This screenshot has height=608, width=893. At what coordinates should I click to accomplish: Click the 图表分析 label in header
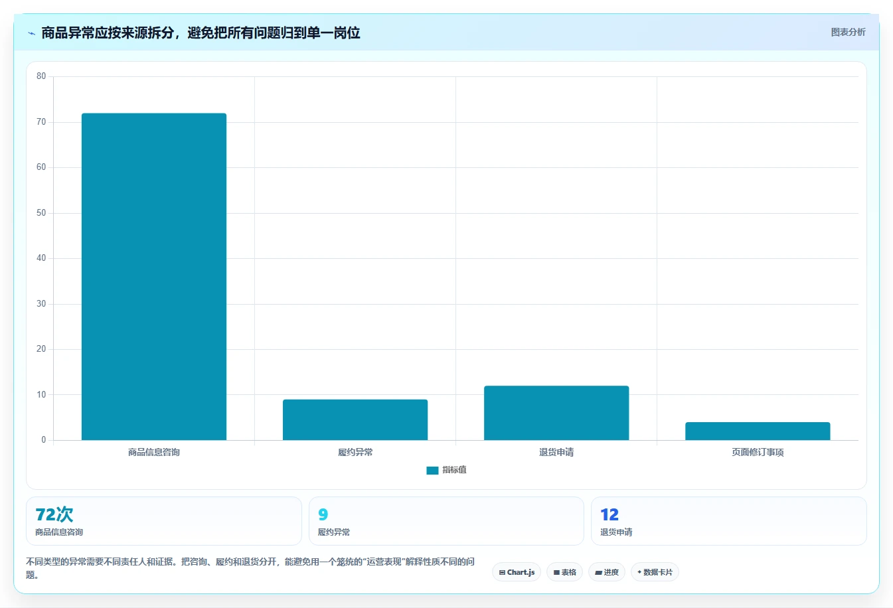coord(848,32)
